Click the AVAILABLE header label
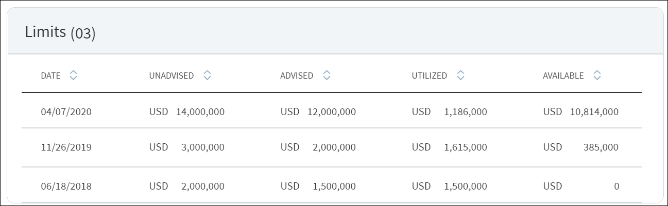Screen dimensions: 668x206 pyautogui.click(x=563, y=76)
